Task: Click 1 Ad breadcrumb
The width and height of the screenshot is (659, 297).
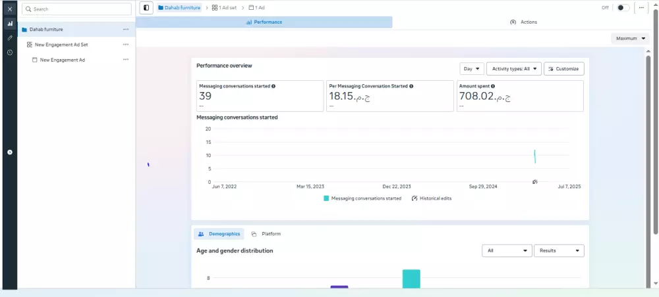Action: [x=256, y=7]
